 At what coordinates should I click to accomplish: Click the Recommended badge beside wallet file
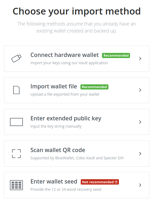(x=94, y=87)
